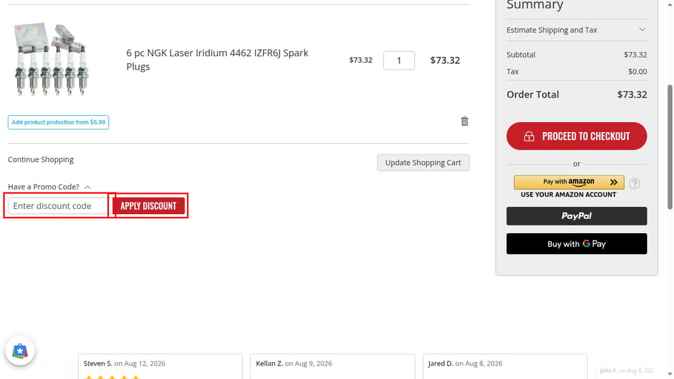Add product protection from $5.99
674x379 pixels.
[x=58, y=122]
